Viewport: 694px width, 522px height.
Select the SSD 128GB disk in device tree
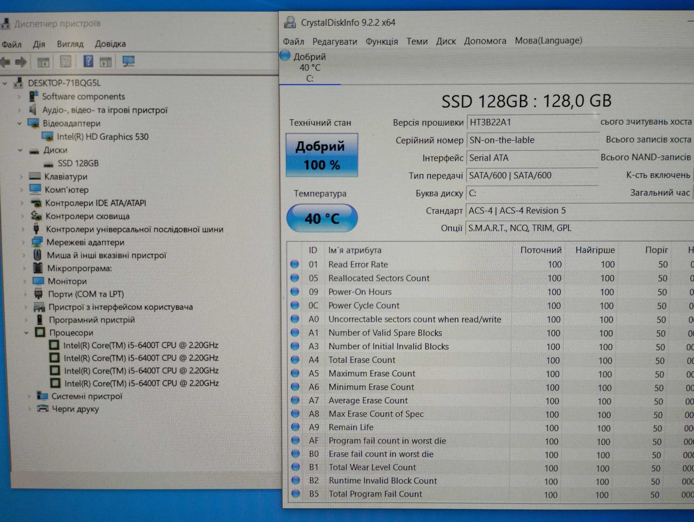(x=78, y=163)
